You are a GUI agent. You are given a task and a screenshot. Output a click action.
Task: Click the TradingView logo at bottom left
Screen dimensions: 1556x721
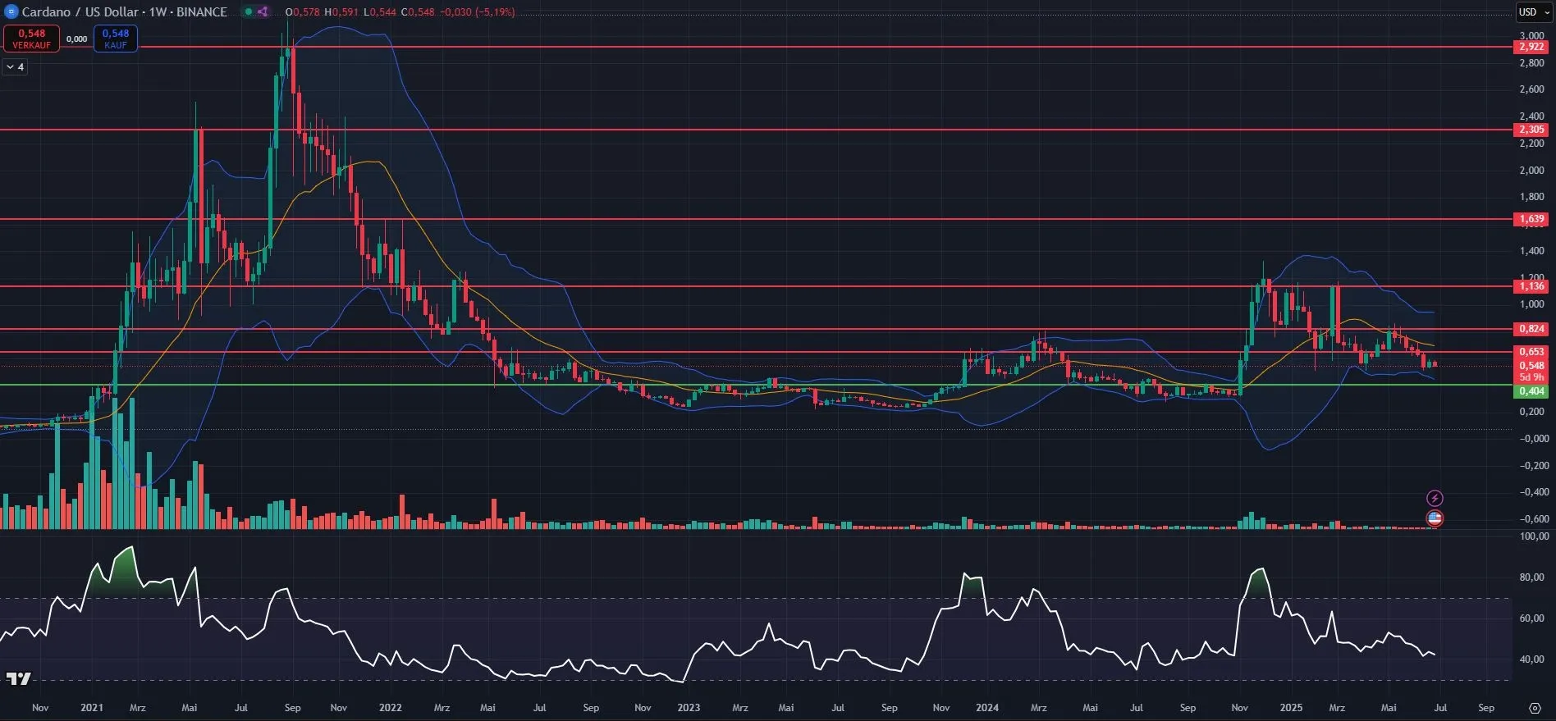pos(18,678)
